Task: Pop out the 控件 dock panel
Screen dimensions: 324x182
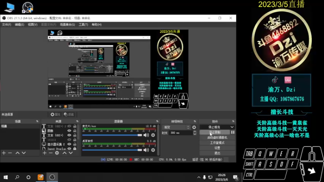Action: pos(233,121)
